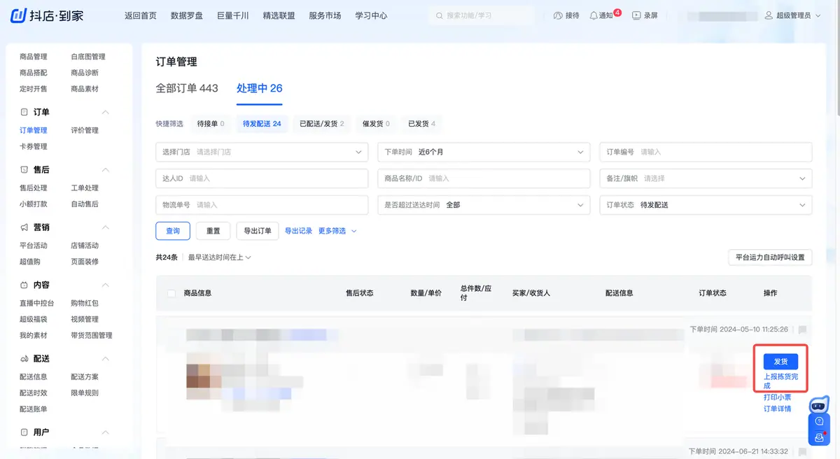Click the 重置 button
This screenshot has width=840, height=459.
click(x=213, y=231)
